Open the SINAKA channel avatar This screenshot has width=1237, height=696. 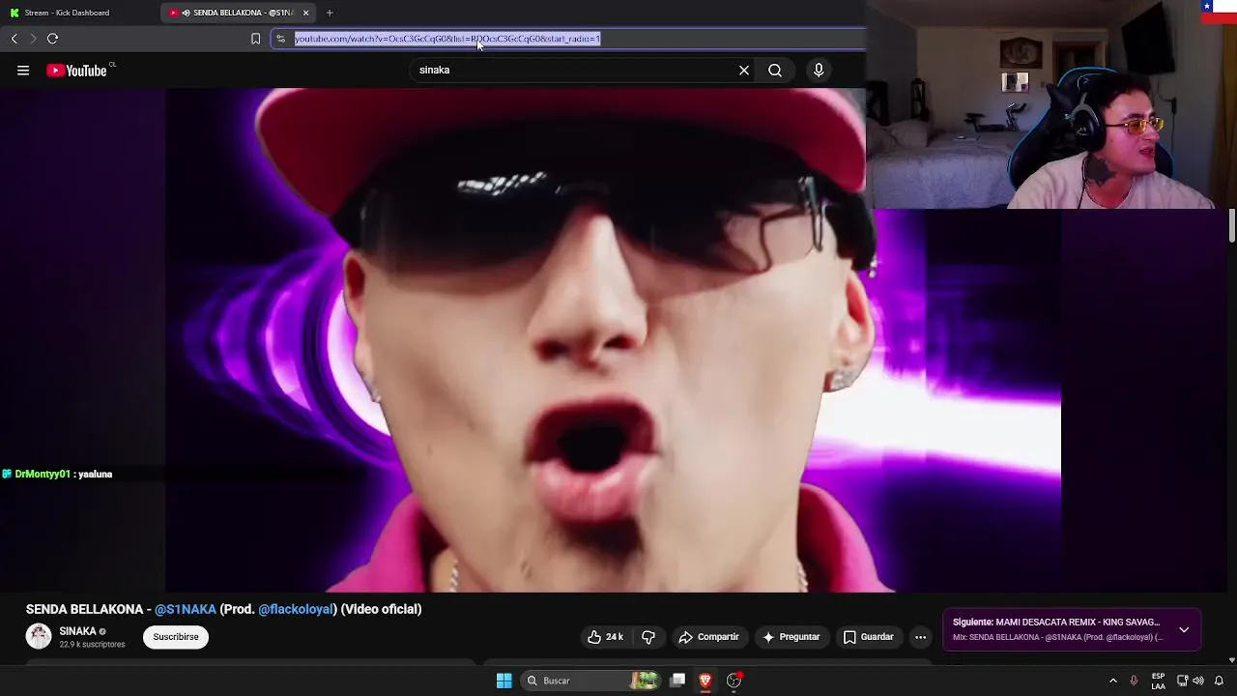(39, 636)
